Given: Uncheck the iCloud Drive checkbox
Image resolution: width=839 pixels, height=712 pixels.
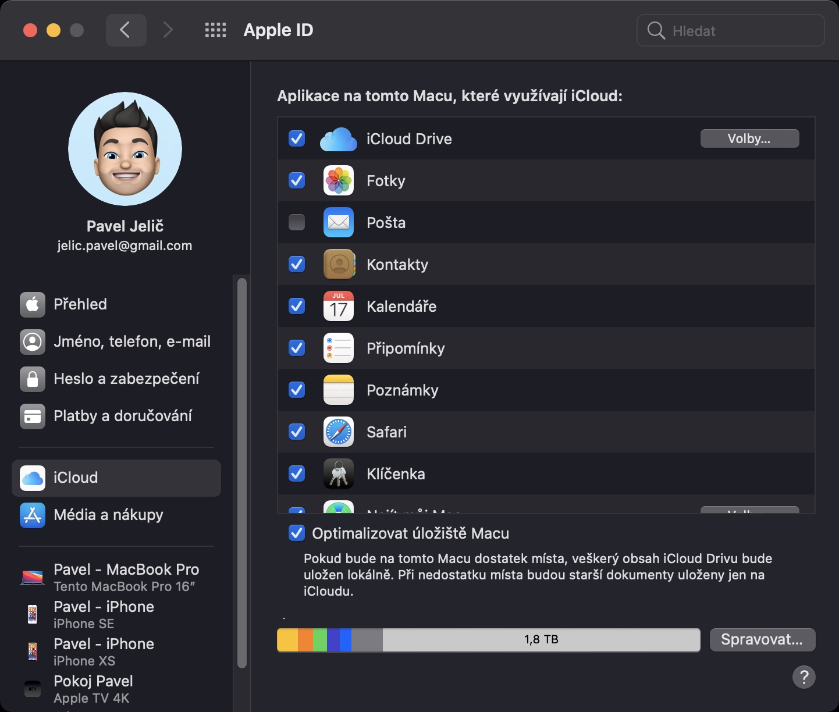Looking at the screenshot, I should click(x=297, y=138).
